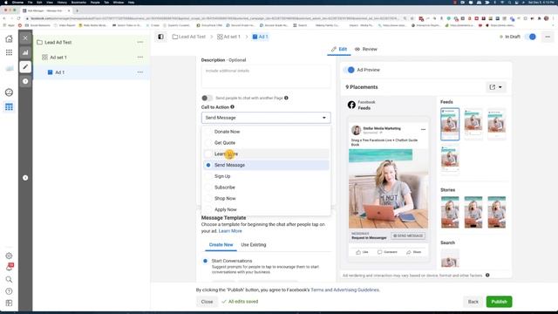The height and width of the screenshot is (314, 558).
Task: Open the Call to Action dropdown
Action: [266, 118]
